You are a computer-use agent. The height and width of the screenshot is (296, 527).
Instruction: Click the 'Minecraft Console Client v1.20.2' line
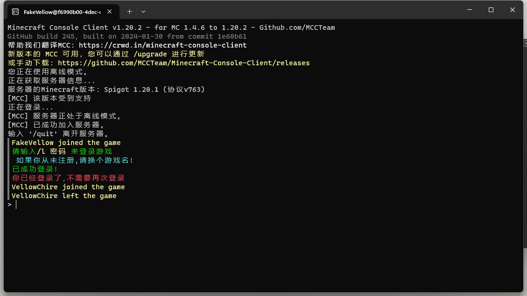171,28
